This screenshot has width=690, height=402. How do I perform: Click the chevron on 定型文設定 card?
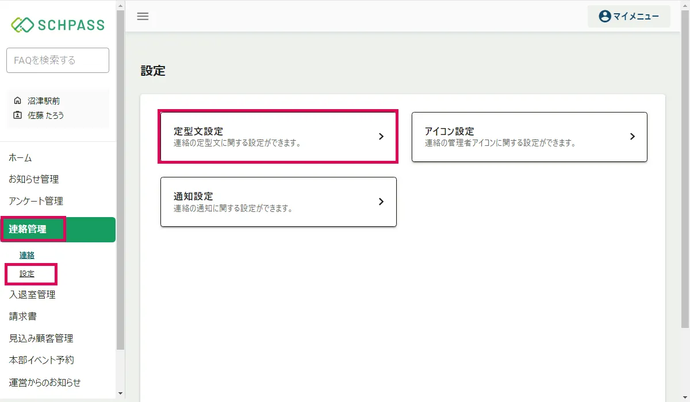(381, 137)
